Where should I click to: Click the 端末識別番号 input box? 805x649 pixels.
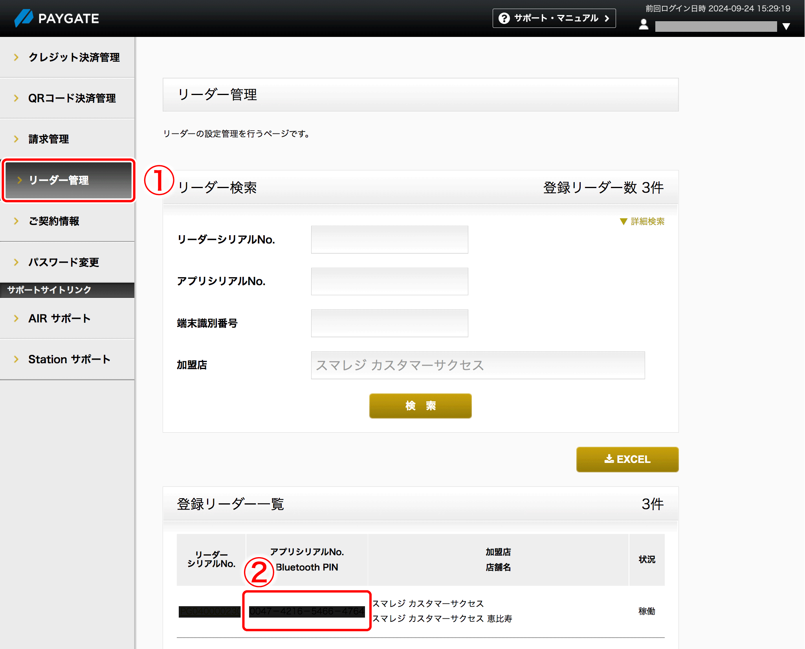[389, 323]
